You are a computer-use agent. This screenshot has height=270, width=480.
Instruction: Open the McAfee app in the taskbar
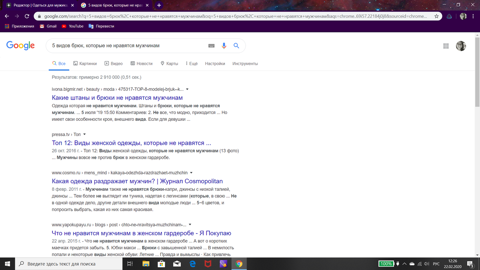(208, 264)
